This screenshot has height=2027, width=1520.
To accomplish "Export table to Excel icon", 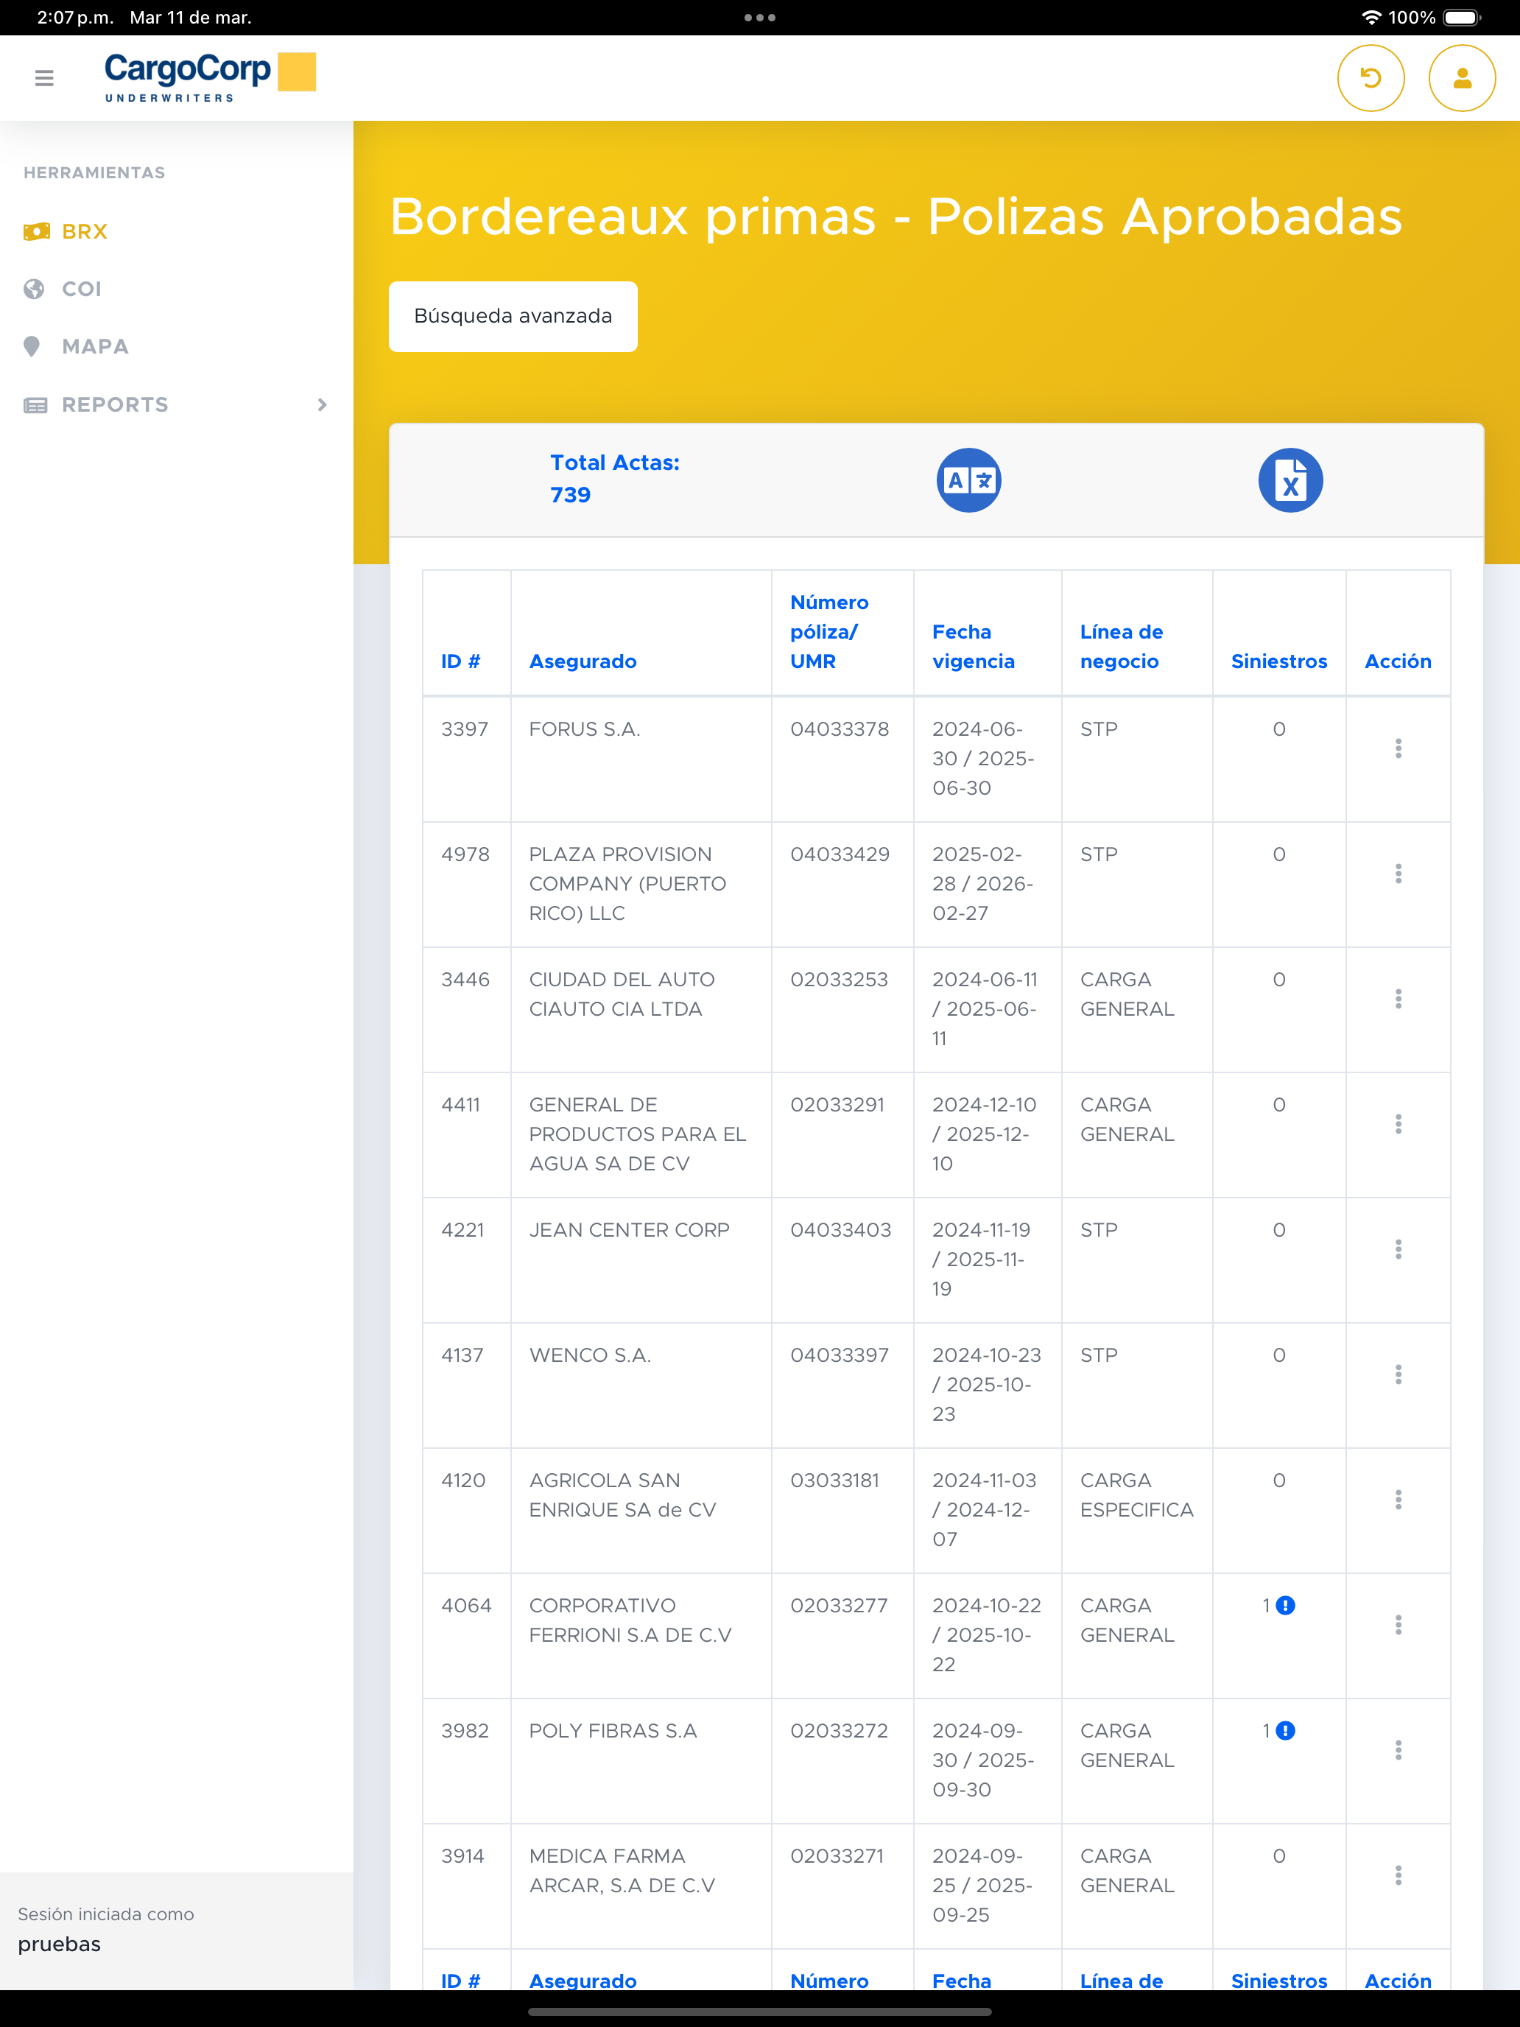I will click(x=1290, y=480).
